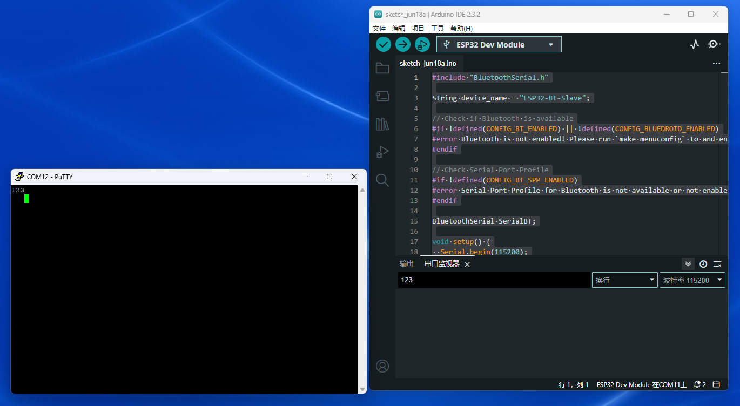Toggle timestamp clock icon in serial monitor
Screen dimensions: 740x406
tap(703, 264)
